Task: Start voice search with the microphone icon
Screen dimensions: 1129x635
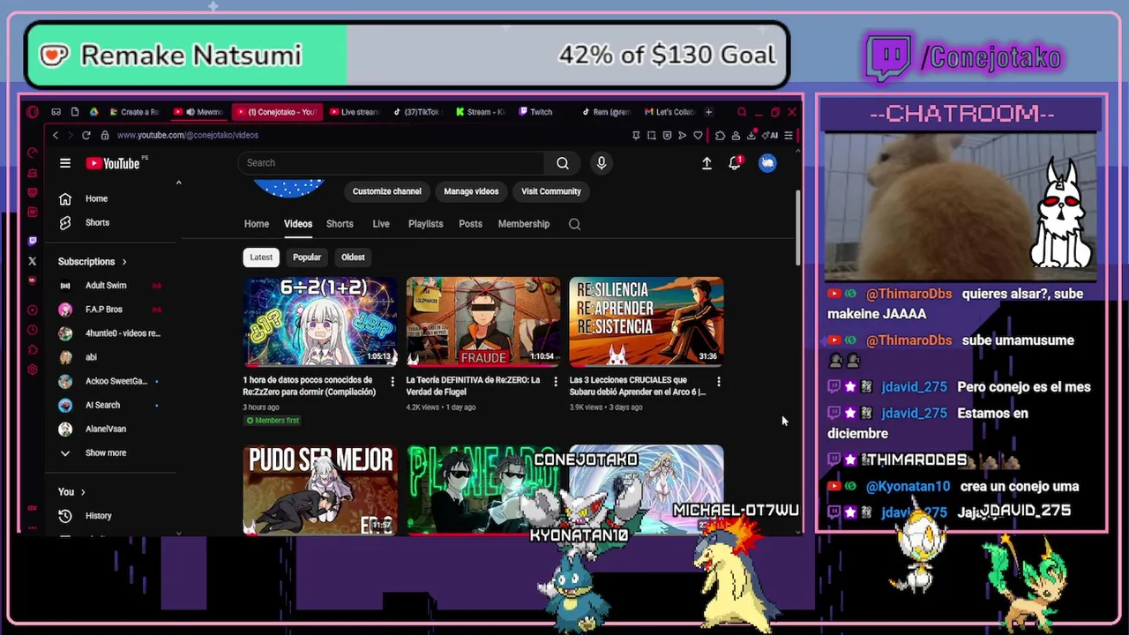Action: pos(602,163)
